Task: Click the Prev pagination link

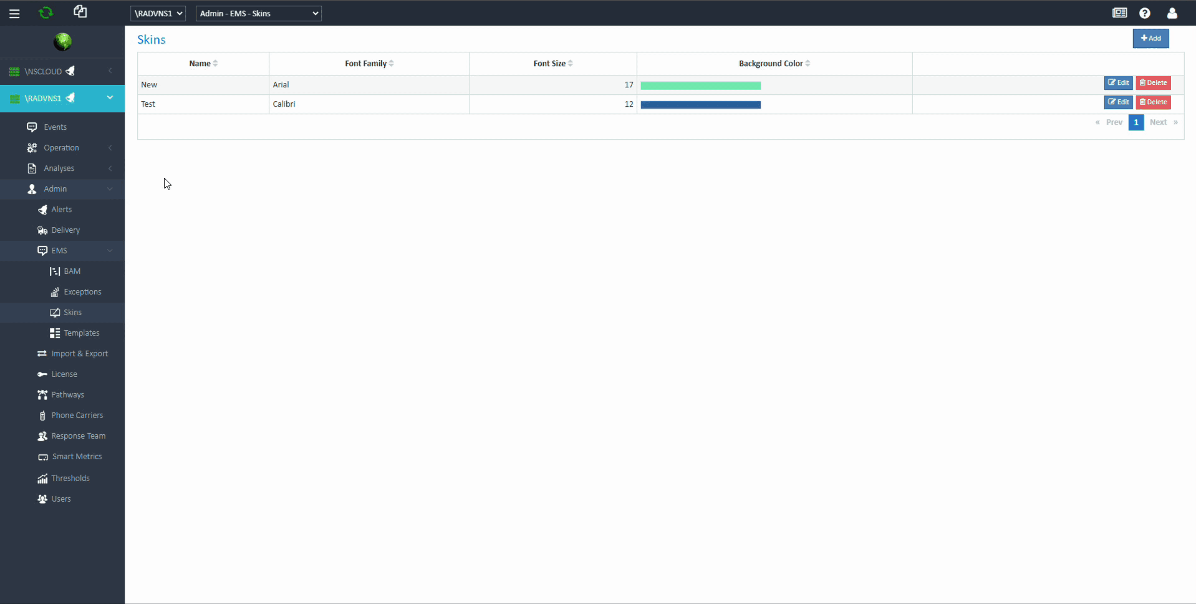Action: pyautogui.click(x=1114, y=122)
